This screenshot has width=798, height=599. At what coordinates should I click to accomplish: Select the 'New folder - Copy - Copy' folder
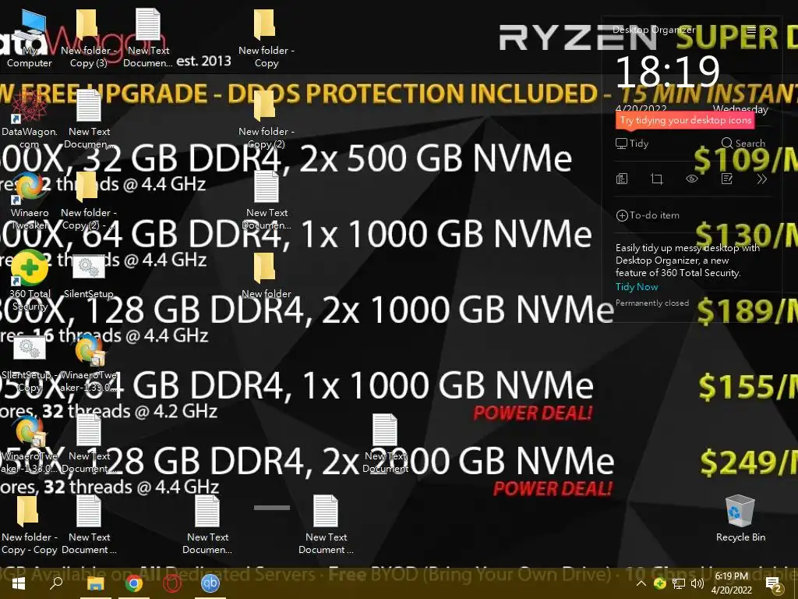(29, 526)
